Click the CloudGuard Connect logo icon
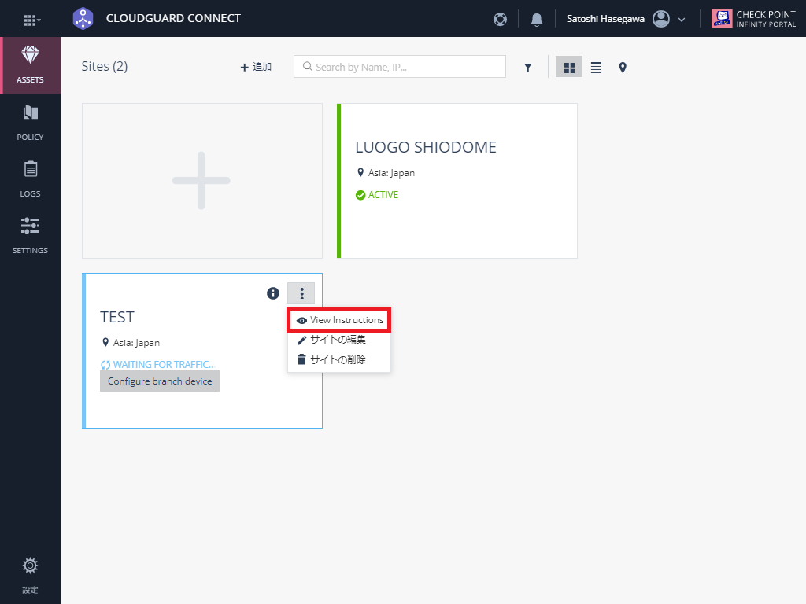The image size is (806, 604). tap(83, 19)
